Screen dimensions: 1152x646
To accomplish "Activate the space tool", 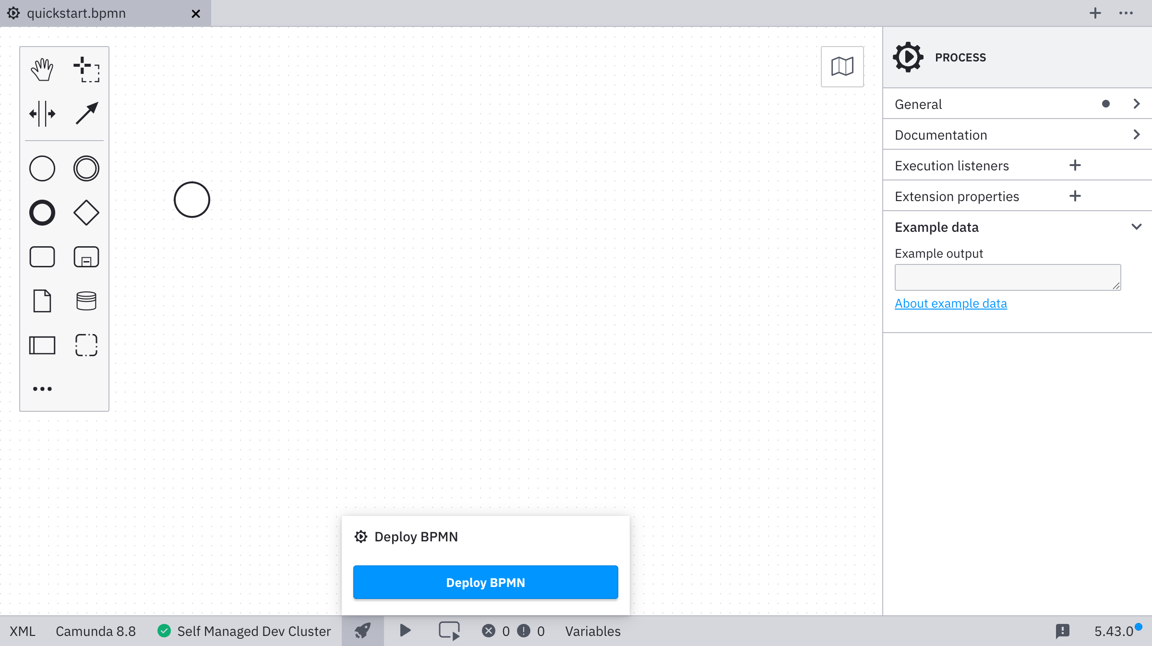I will (42, 114).
